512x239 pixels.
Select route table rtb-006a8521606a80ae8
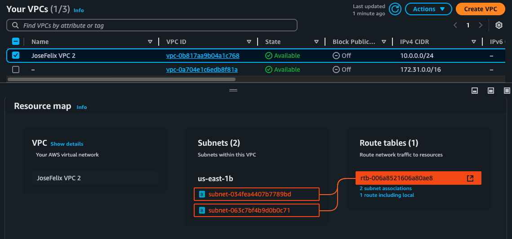[x=419, y=178]
